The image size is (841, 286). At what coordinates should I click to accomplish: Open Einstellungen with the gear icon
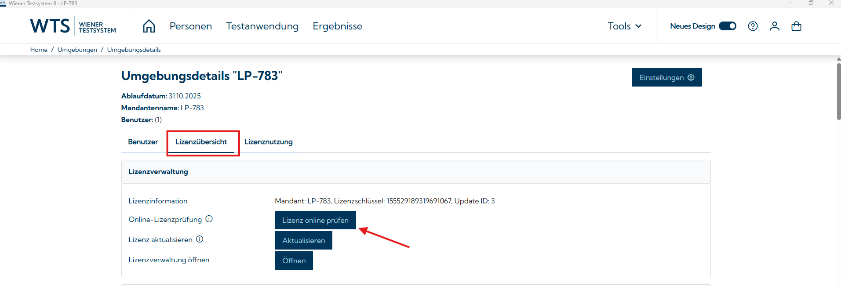(x=666, y=77)
